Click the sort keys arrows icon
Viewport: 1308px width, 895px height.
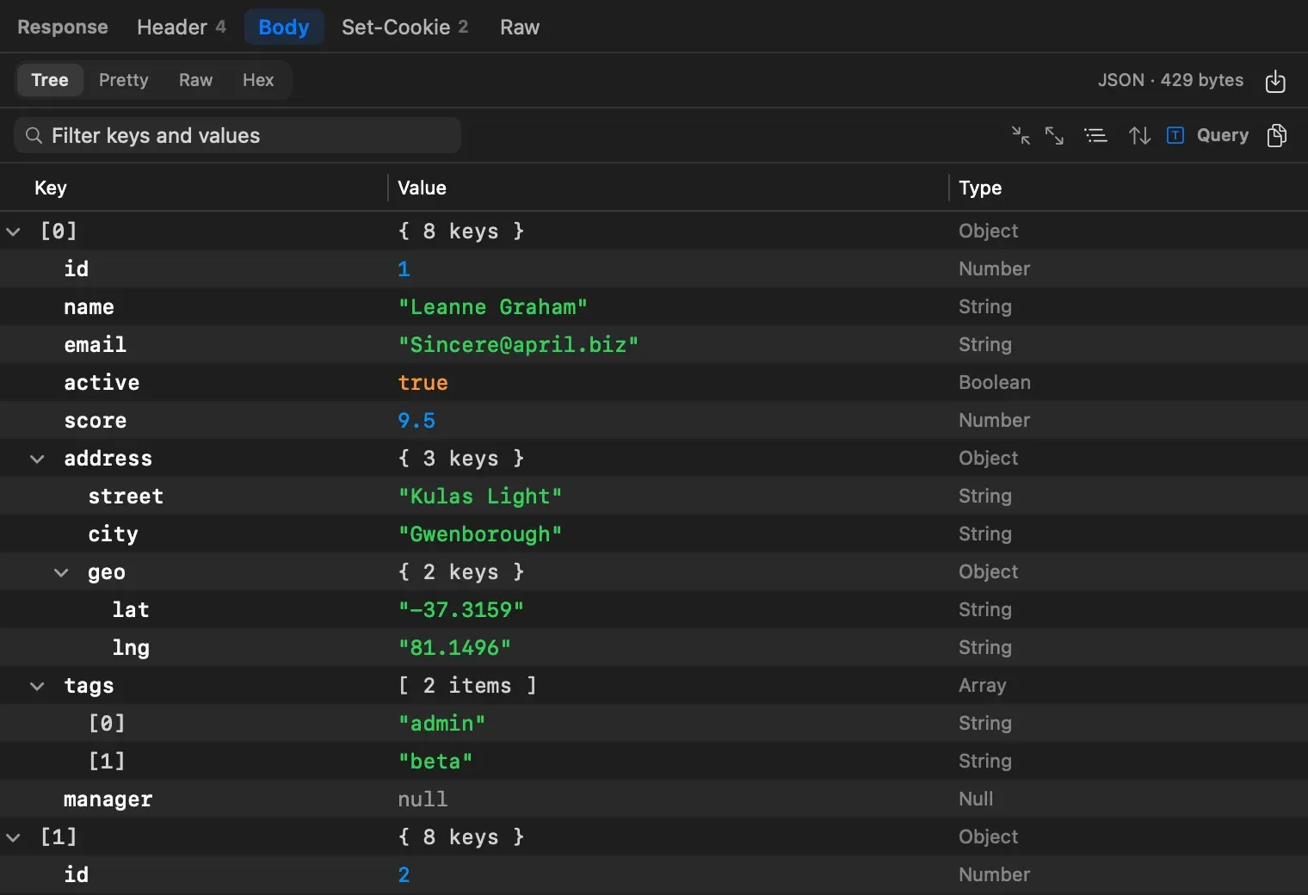(x=1139, y=135)
